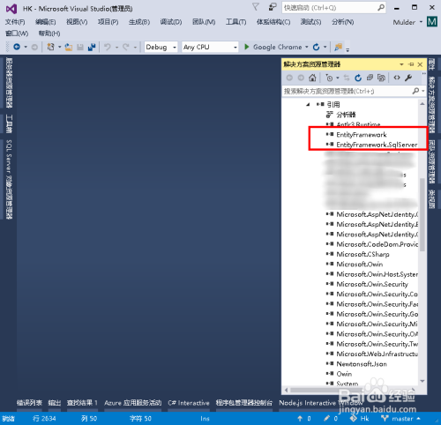Click the collapse all icon in Solution Explorer
441x425 pixels.
tap(370, 78)
